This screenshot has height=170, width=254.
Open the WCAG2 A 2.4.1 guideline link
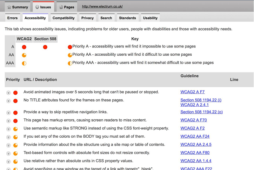pyautogui.click(x=194, y=105)
